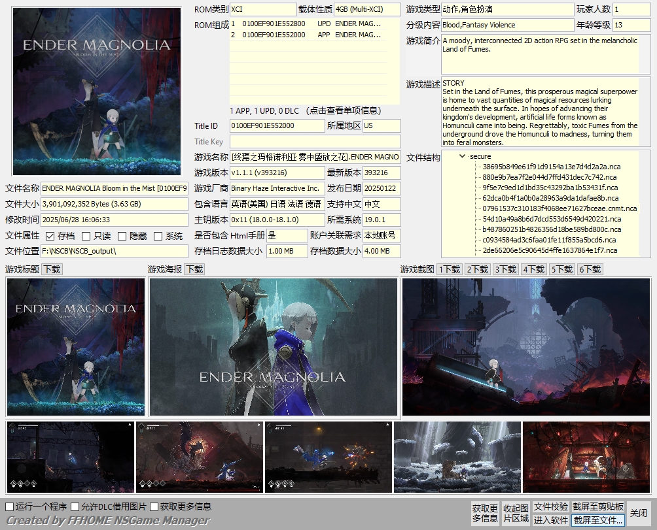Click the 关闭 button
The width and height of the screenshot is (657, 530).
(639, 513)
